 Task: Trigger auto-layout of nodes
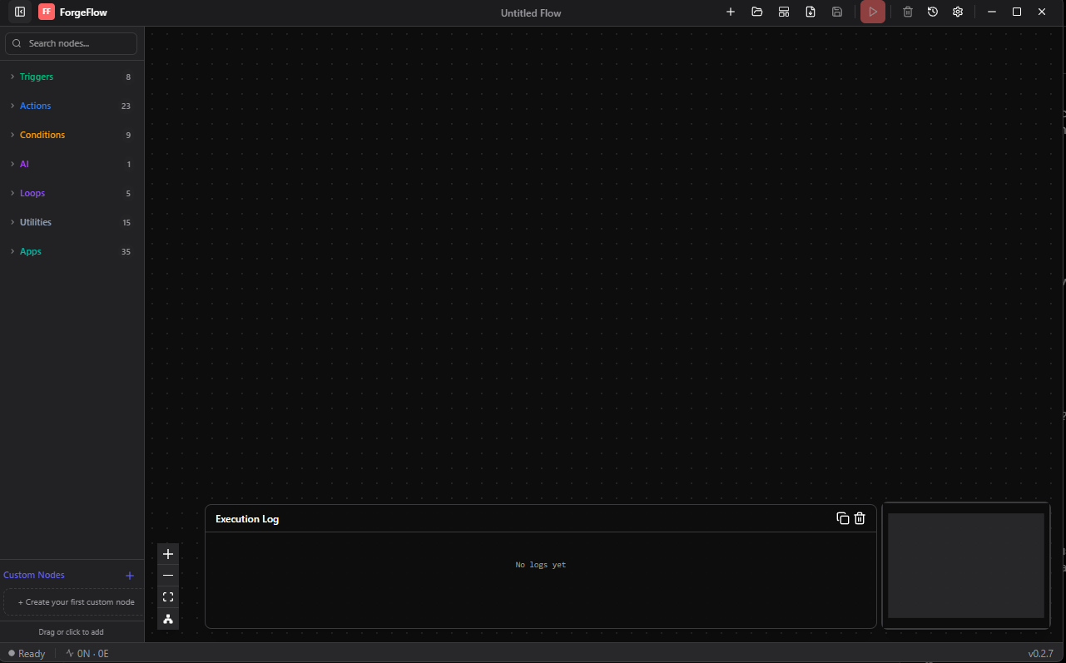click(167, 618)
